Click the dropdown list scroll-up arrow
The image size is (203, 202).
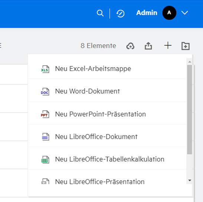coord(190,62)
